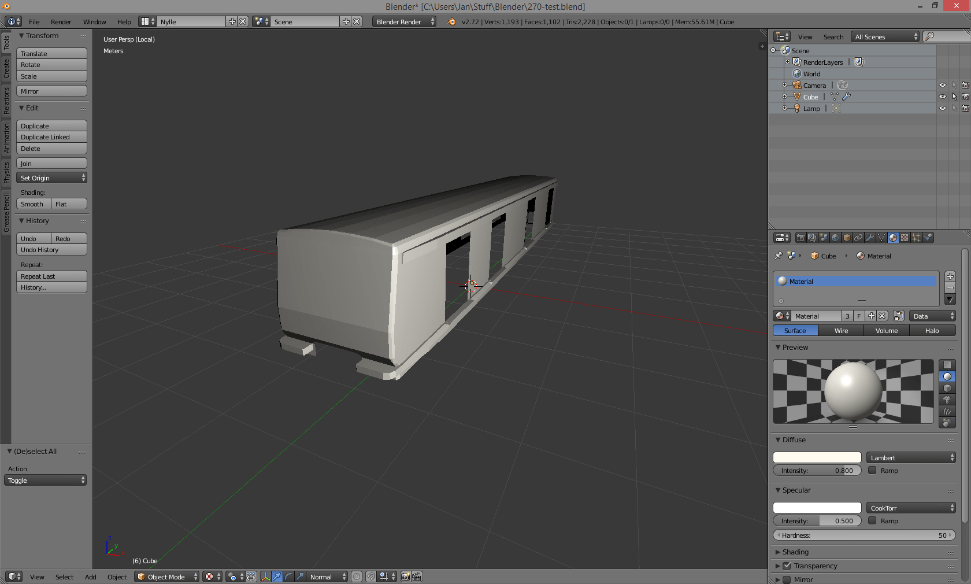Screen dimensions: 971x584
Task: Toggle Cube selectability in the outliner
Action: coord(954,97)
